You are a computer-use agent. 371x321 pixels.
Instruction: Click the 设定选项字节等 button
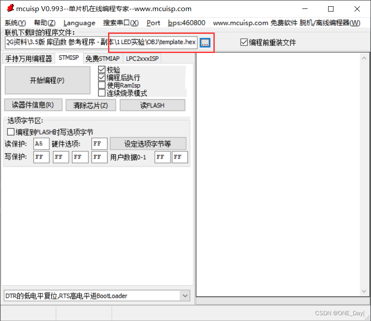coord(148,143)
